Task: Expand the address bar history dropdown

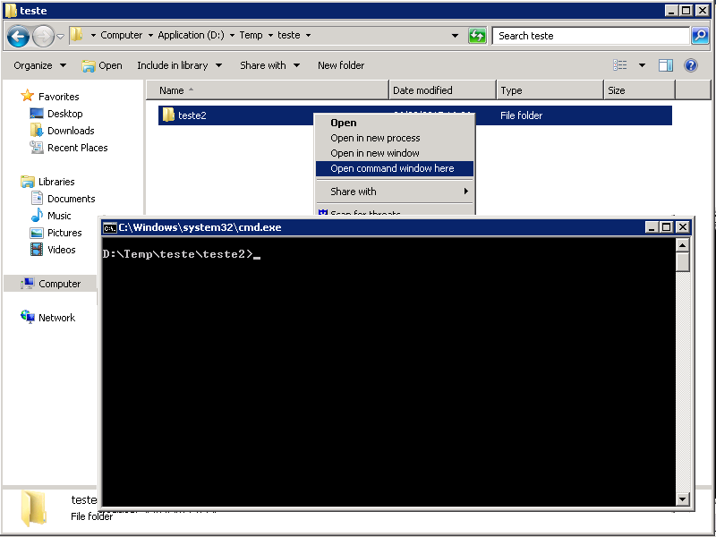Action: (456, 36)
